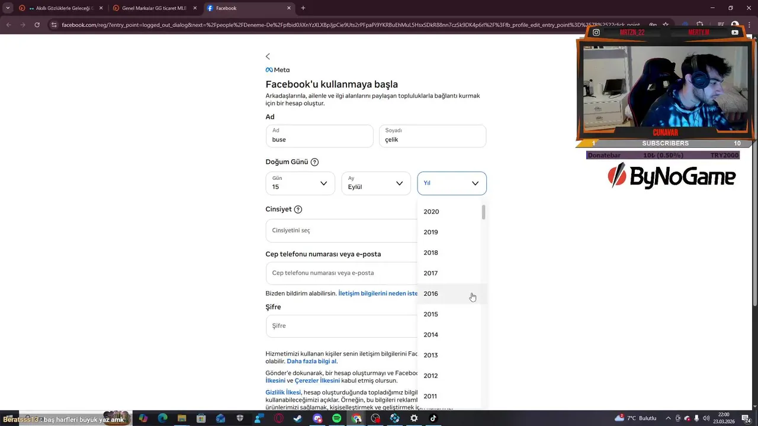Open TikTok from the taskbar
Screen dimensions: 758x426
[433, 418]
